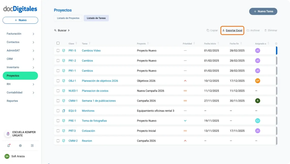Click the logout icon at sidebar bottom
Screen dimensions: 290x164
pyautogui.click(x=32, y=145)
